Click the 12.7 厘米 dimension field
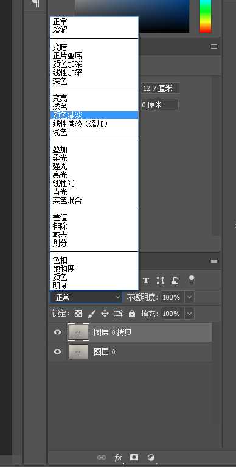 pyautogui.click(x=160, y=88)
